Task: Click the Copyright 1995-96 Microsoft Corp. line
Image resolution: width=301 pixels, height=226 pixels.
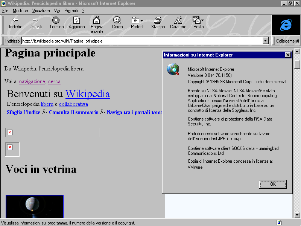Action: click(238, 82)
